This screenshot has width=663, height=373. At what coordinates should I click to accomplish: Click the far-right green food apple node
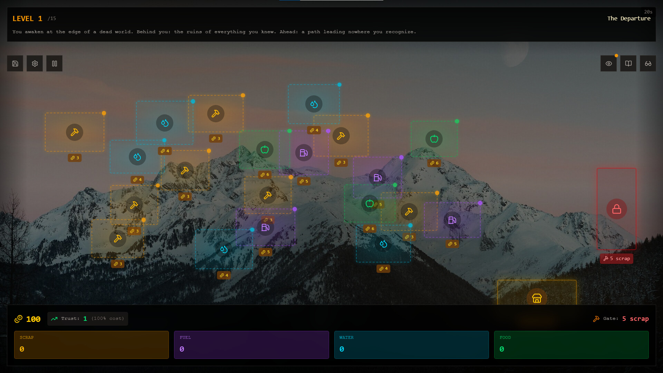click(x=434, y=139)
